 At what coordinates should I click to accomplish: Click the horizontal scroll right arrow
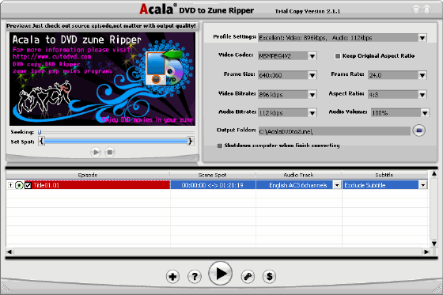point(426,252)
